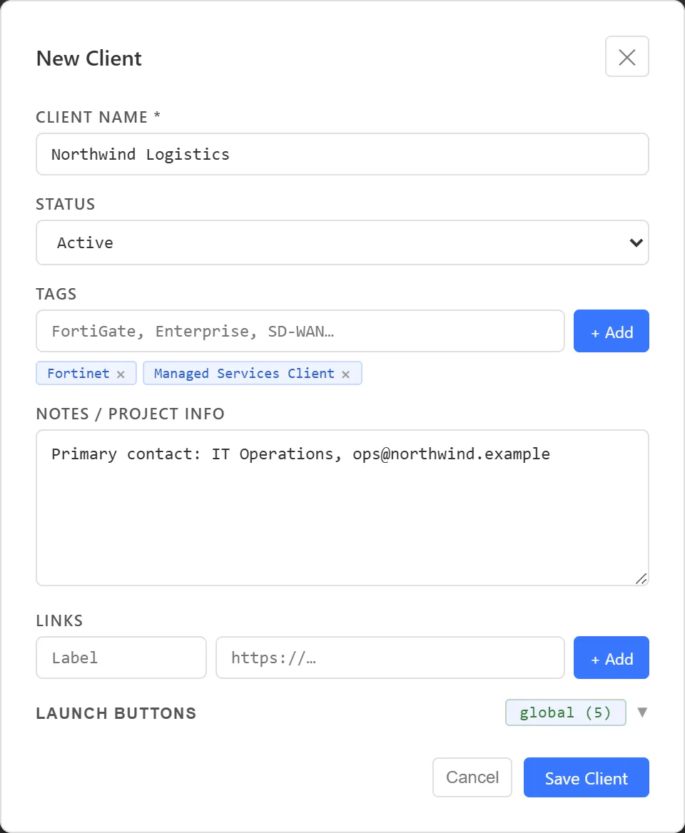Grab the notes textarea resize handle
This screenshot has height=833, width=685.
pyautogui.click(x=641, y=578)
